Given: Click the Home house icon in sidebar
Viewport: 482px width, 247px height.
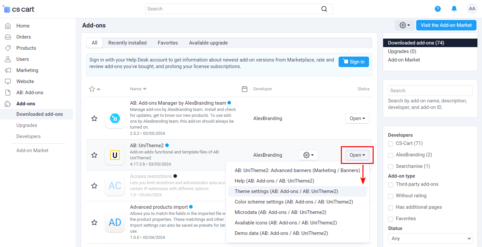Looking at the screenshot, I should [x=8, y=26].
